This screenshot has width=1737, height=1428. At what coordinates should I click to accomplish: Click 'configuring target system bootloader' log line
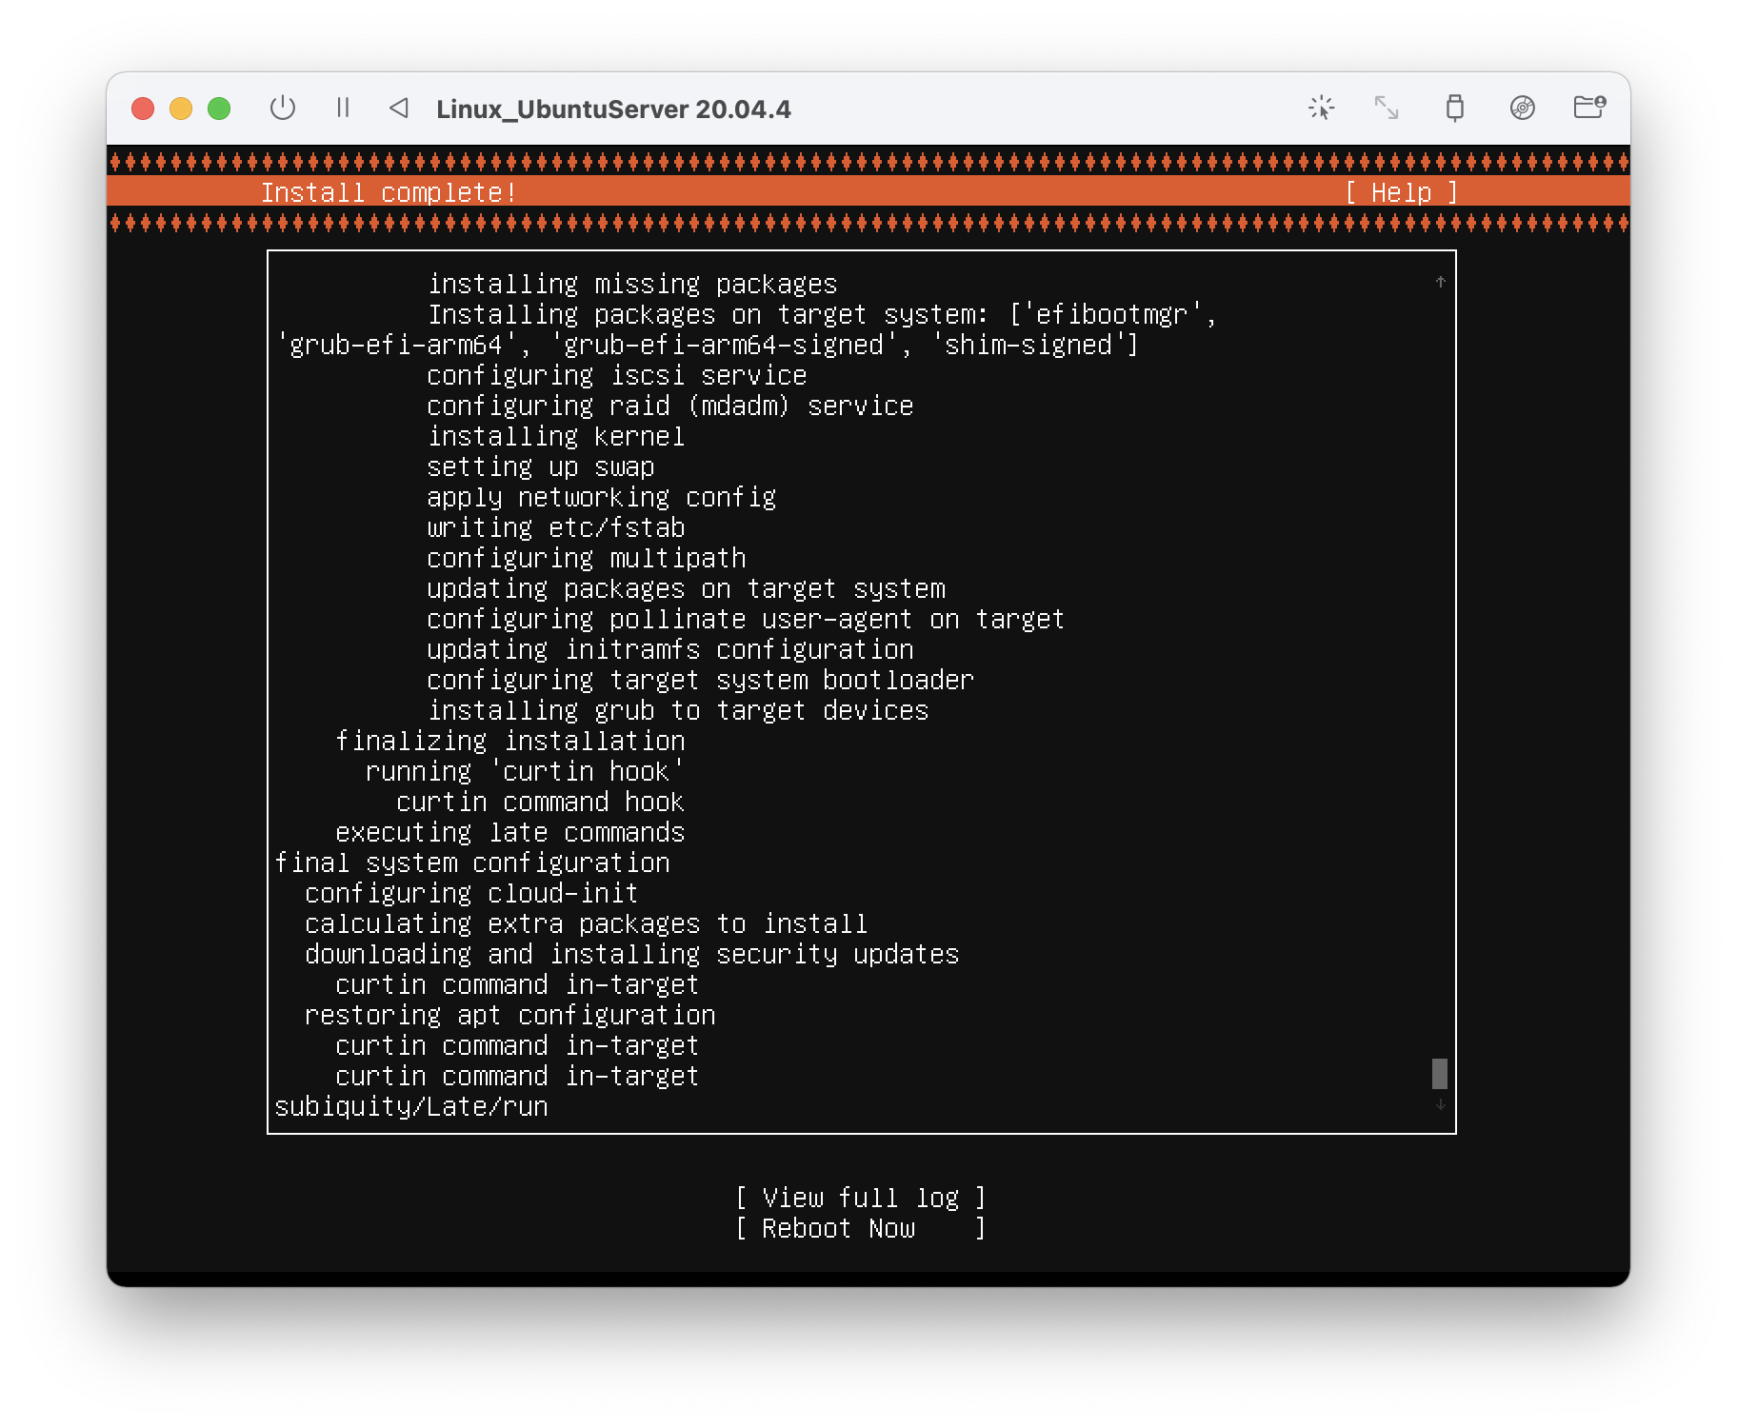(x=701, y=681)
